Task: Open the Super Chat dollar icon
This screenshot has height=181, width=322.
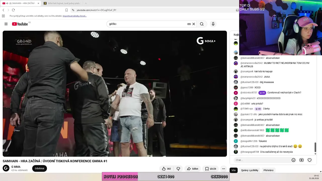Action: pyautogui.click(x=301, y=160)
